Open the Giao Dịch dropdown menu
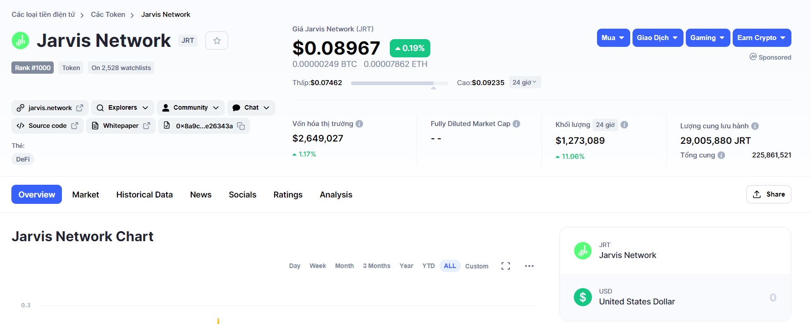 (x=658, y=38)
